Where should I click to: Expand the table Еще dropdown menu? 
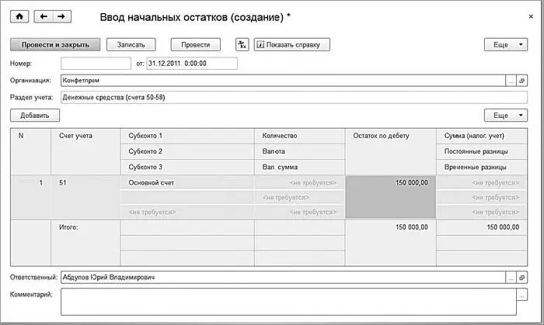click(x=506, y=116)
